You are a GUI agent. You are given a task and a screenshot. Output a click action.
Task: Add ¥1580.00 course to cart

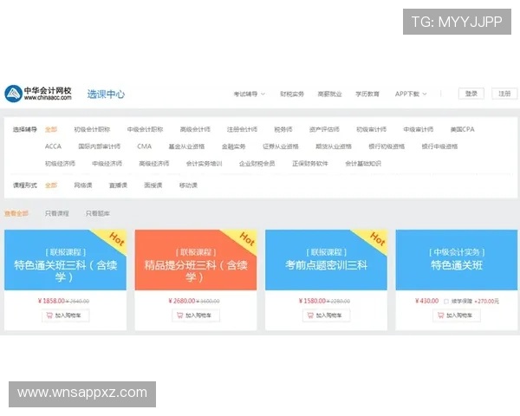point(326,315)
